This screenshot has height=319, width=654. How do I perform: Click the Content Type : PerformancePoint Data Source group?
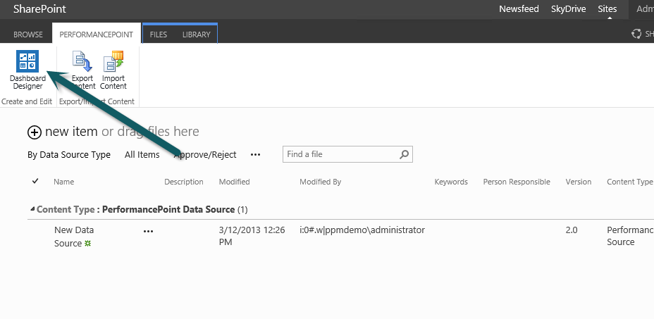click(142, 209)
